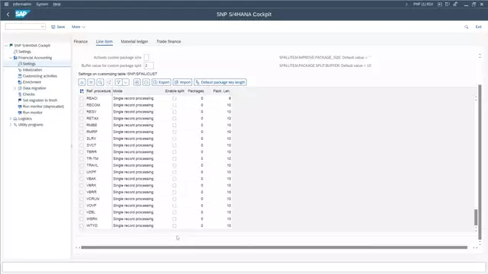Enable split for VBAK row
Screen dimensions: 488x274
point(175,179)
